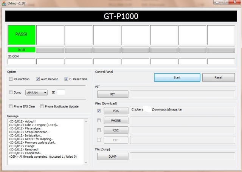Click the first ID:COM port box
Viewport: 242px width, 172px height.
coord(22,61)
